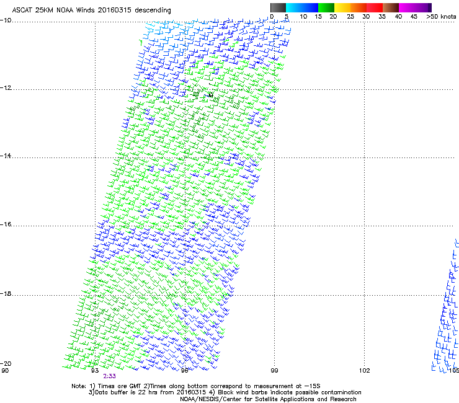Click the 'NOAA/NESDIS/Center for Satellite Applications and Research' credit
The width and height of the screenshot is (459, 403).
[x=268, y=399]
